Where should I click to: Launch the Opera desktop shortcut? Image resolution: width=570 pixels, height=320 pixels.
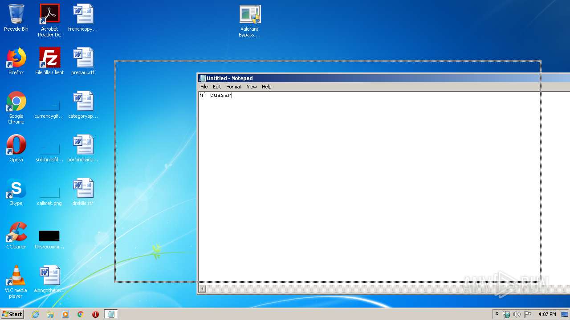tap(16, 148)
